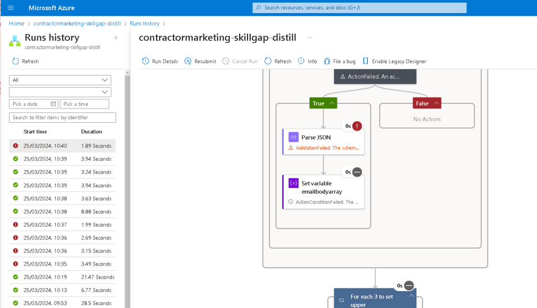This screenshot has height=308, width=537.
Task: Open Info from the designer toolbar
Action: [307, 61]
